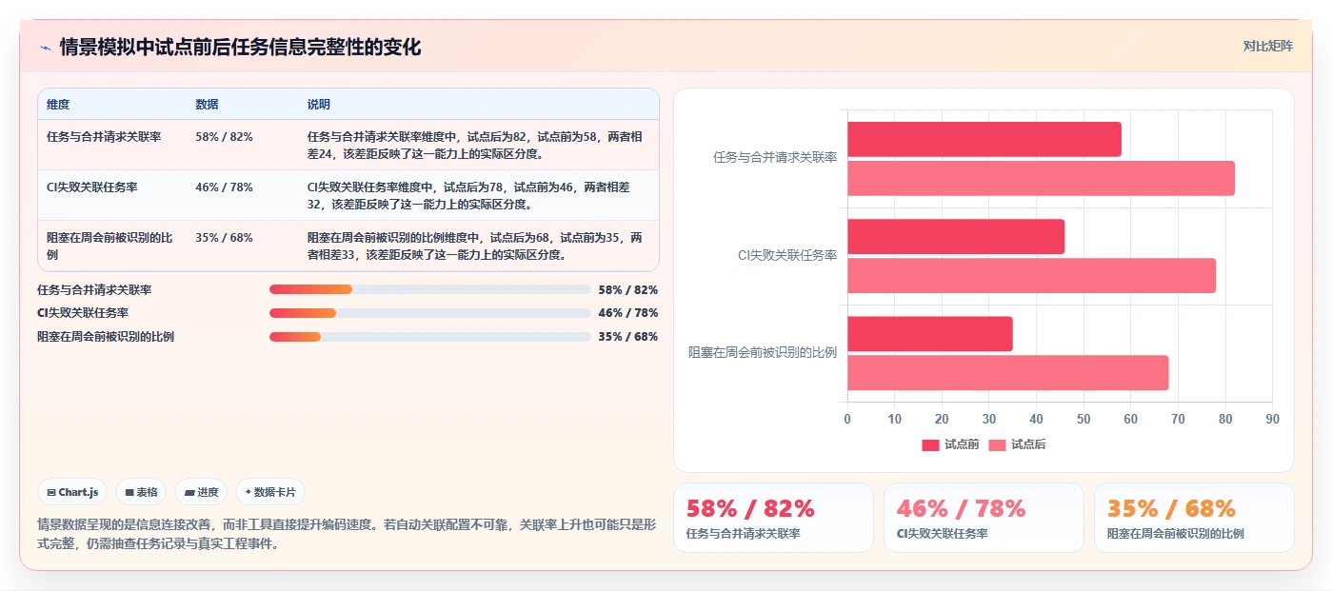Image resolution: width=1332 pixels, height=591 pixels.
Task: Click the 0 tick on the x-axis
Action: click(847, 419)
